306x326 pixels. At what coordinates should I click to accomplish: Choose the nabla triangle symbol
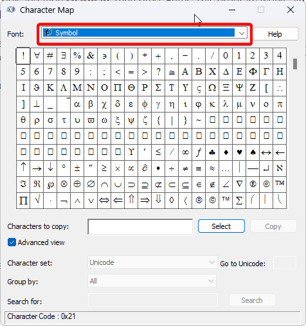click(239, 185)
